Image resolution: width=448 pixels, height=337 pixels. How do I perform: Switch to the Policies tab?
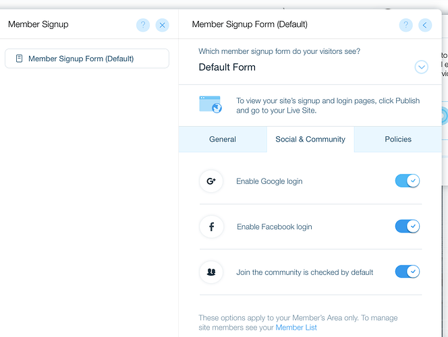(398, 140)
